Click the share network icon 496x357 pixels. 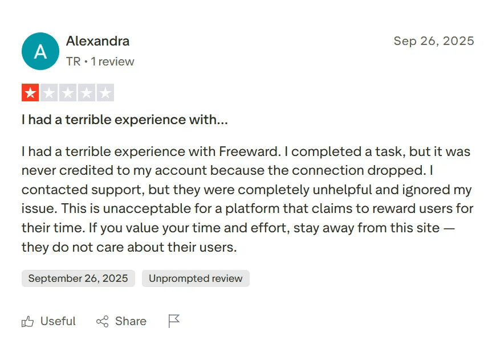click(x=103, y=322)
